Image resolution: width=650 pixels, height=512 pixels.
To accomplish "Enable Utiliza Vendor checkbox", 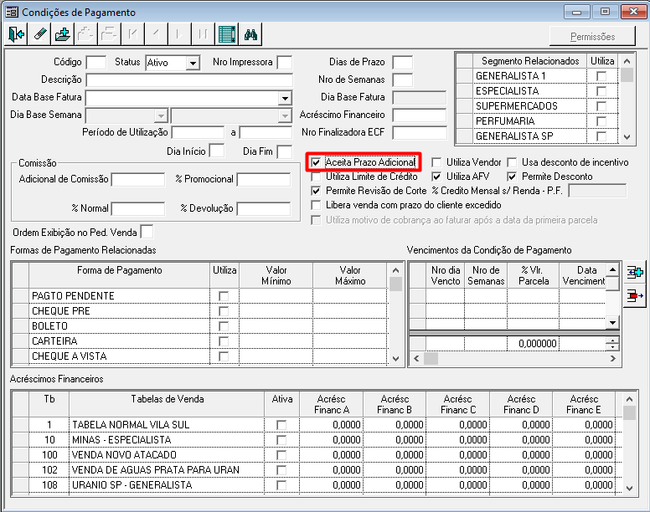I will tap(436, 162).
